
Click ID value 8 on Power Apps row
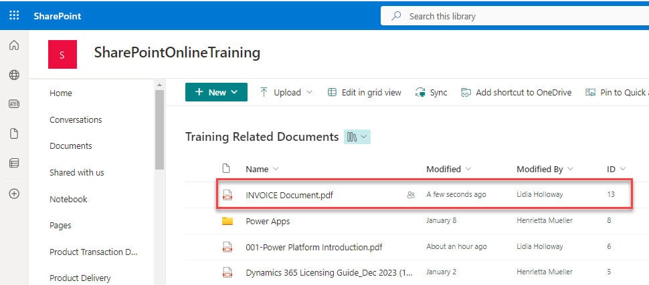pyautogui.click(x=609, y=220)
